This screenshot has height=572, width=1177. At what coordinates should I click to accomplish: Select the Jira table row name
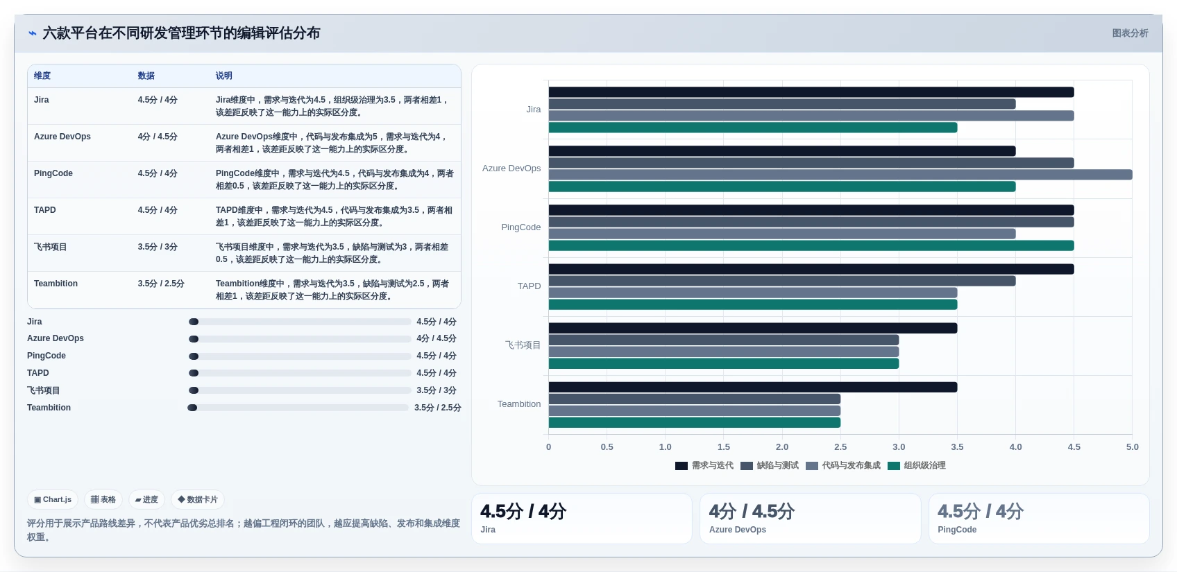(x=42, y=100)
